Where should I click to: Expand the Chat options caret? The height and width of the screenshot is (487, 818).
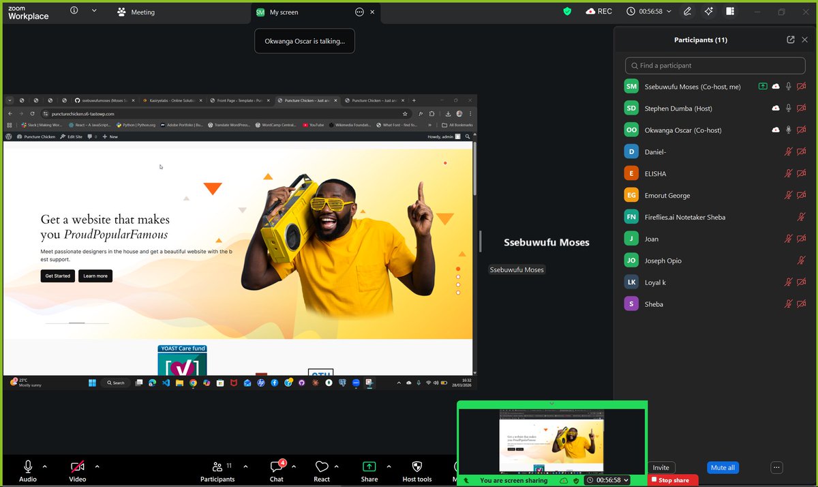pos(294,467)
